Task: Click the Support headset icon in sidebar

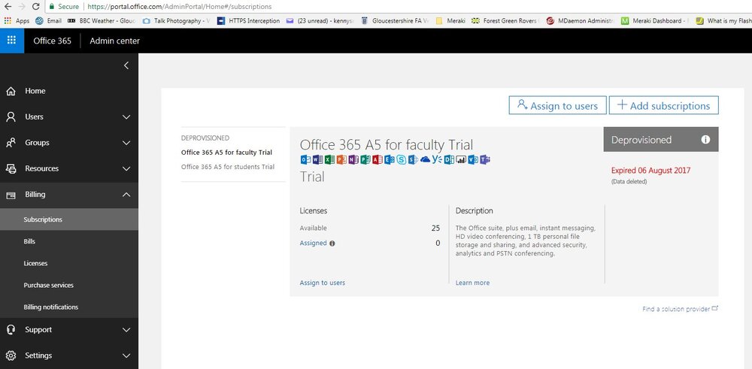Action: coord(11,330)
